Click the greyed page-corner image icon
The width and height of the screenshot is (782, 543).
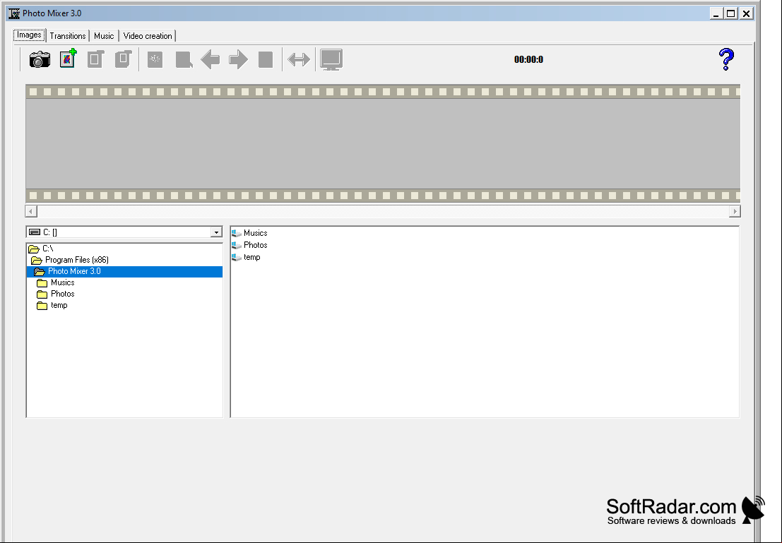[184, 60]
